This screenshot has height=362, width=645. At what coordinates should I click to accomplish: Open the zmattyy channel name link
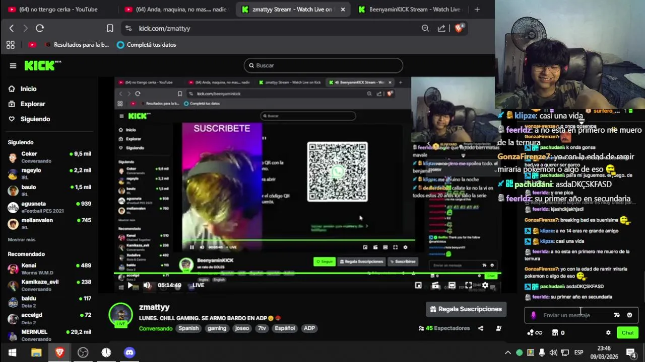(154, 307)
